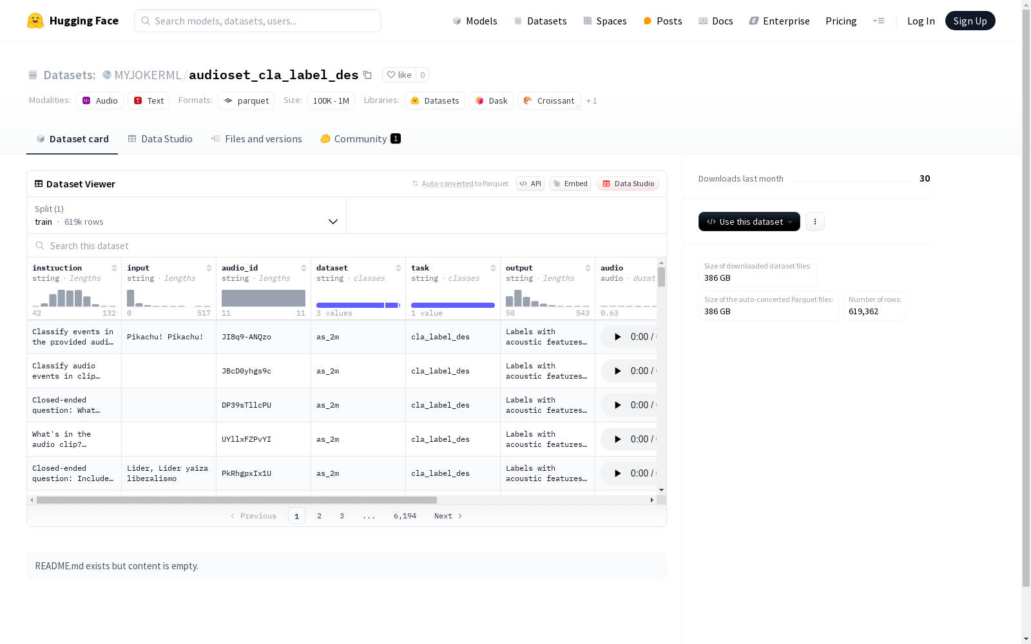Copy dataset name with the copy icon

coord(367,75)
